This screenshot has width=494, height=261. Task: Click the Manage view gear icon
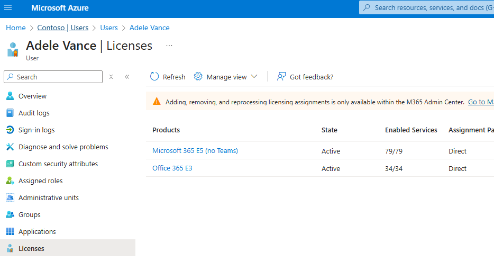pos(198,77)
